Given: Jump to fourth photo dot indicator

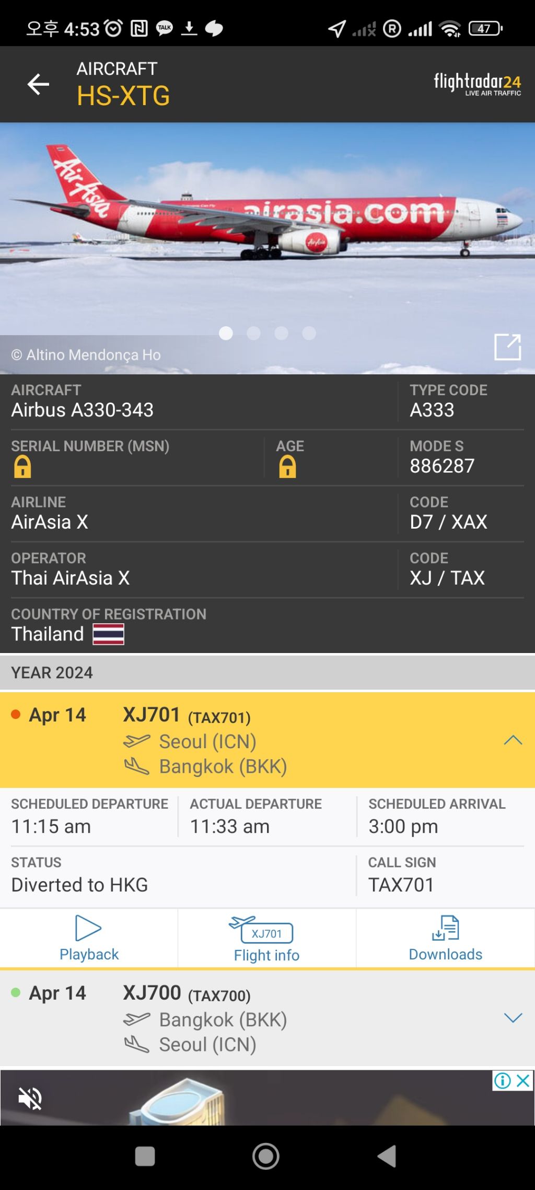Looking at the screenshot, I should (x=309, y=333).
